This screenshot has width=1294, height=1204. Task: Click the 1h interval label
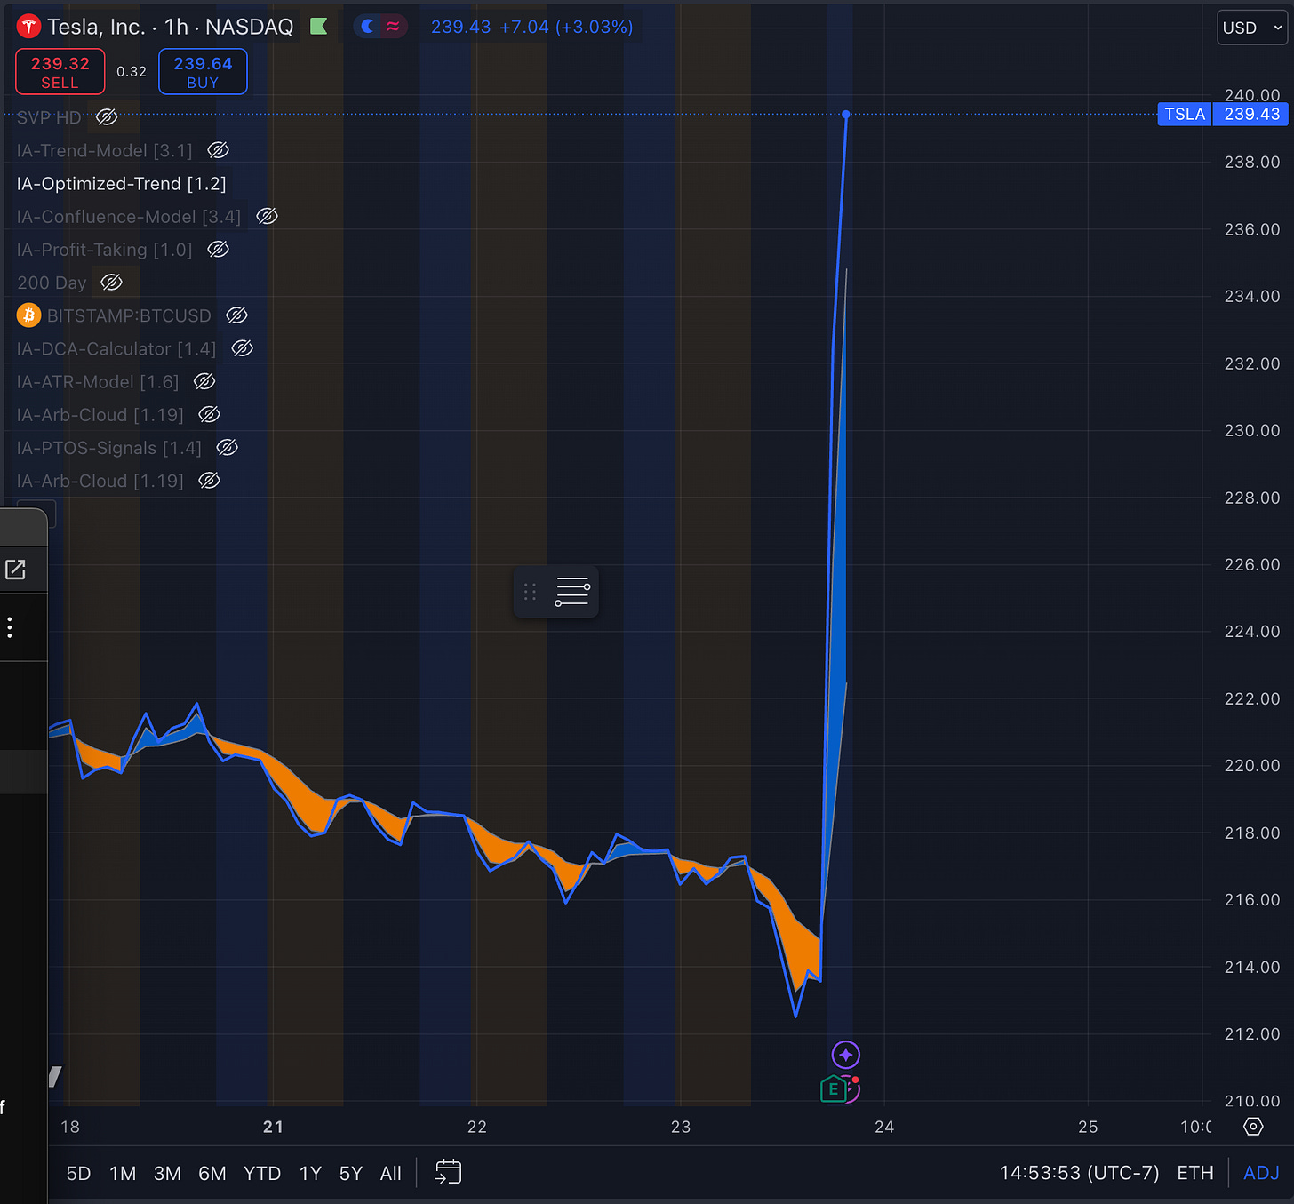click(176, 27)
